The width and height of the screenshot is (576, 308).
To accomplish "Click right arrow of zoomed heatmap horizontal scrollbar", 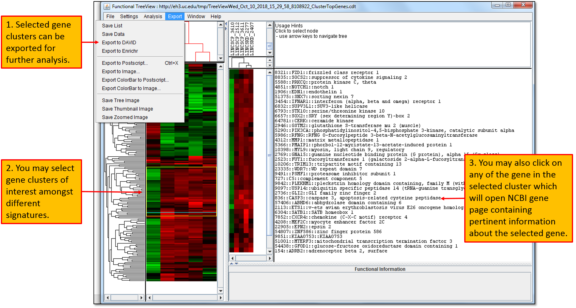I will 270,258.
